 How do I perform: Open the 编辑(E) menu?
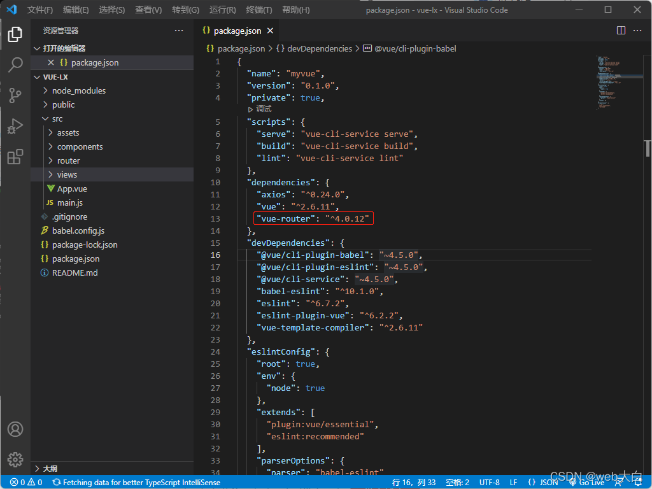click(76, 10)
